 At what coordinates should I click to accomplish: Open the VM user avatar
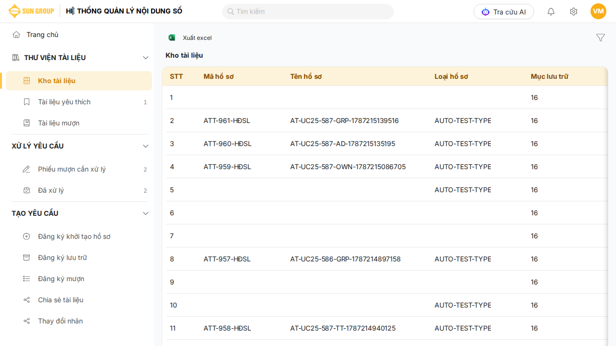[x=598, y=12]
